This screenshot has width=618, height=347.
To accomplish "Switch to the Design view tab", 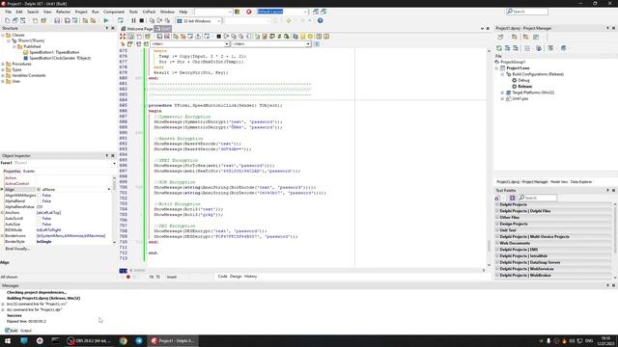I will pos(236,277).
